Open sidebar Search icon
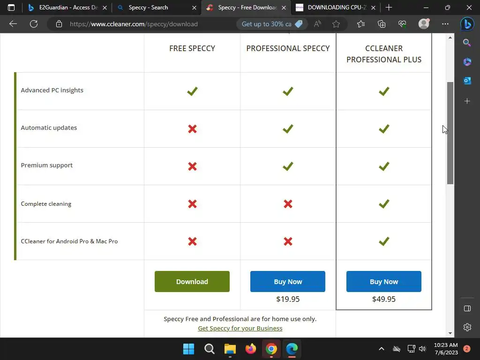Image resolution: width=480 pixels, height=360 pixels. (467, 43)
